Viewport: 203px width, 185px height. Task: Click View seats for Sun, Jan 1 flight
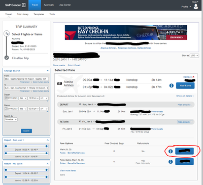point(157,112)
